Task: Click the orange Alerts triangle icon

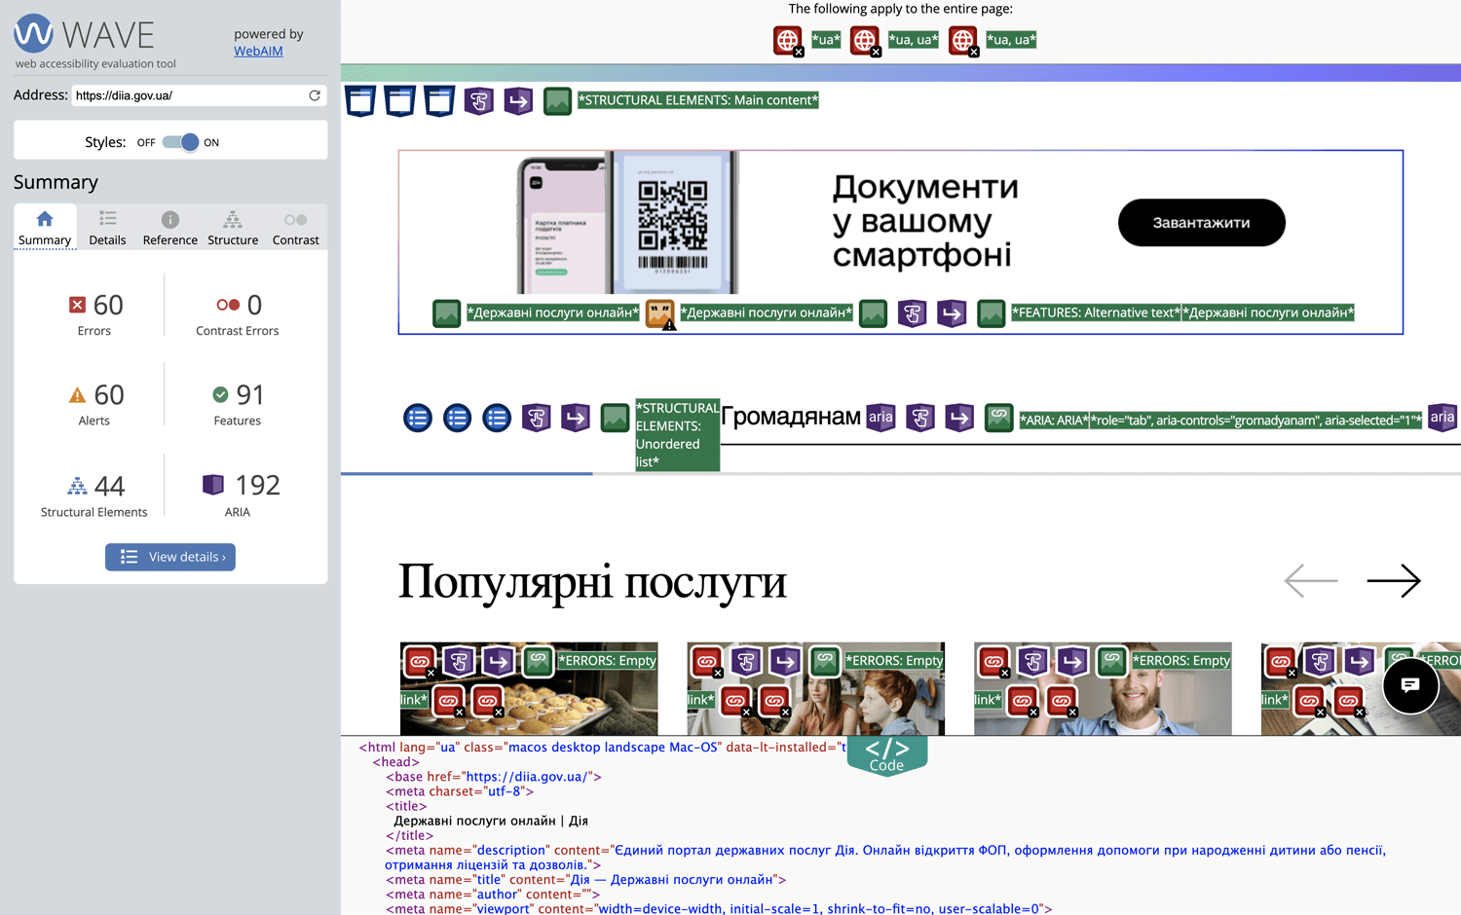Action: (x=78, y=395)
